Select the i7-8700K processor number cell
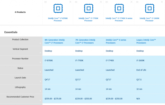 click(58, 60)
